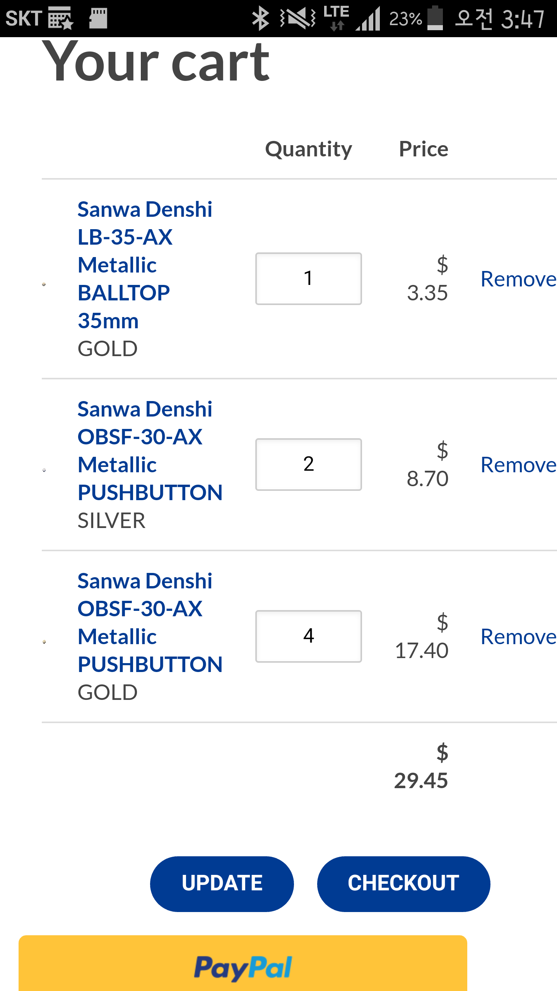Tap the balltop gold product thumbnail
This screenshot has width=557, height=991.
(x=44, y=284)
